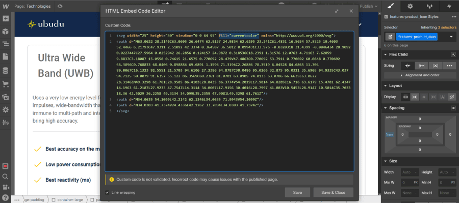Set display to flex
459x203 pixels.
point(415,97)
